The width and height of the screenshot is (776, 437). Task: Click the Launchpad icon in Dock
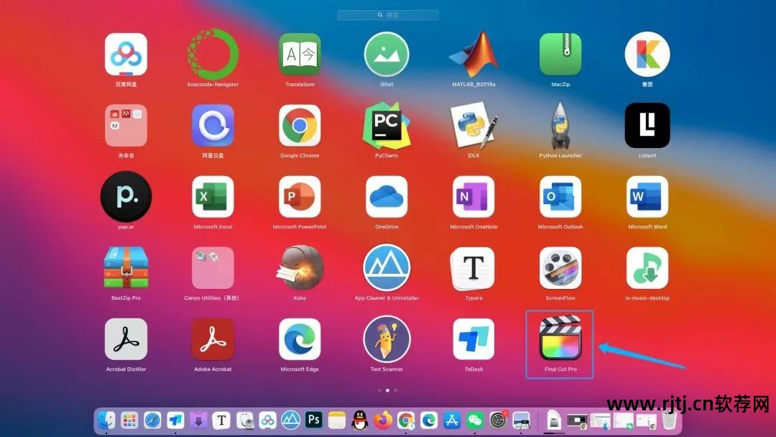pos(129,420)
